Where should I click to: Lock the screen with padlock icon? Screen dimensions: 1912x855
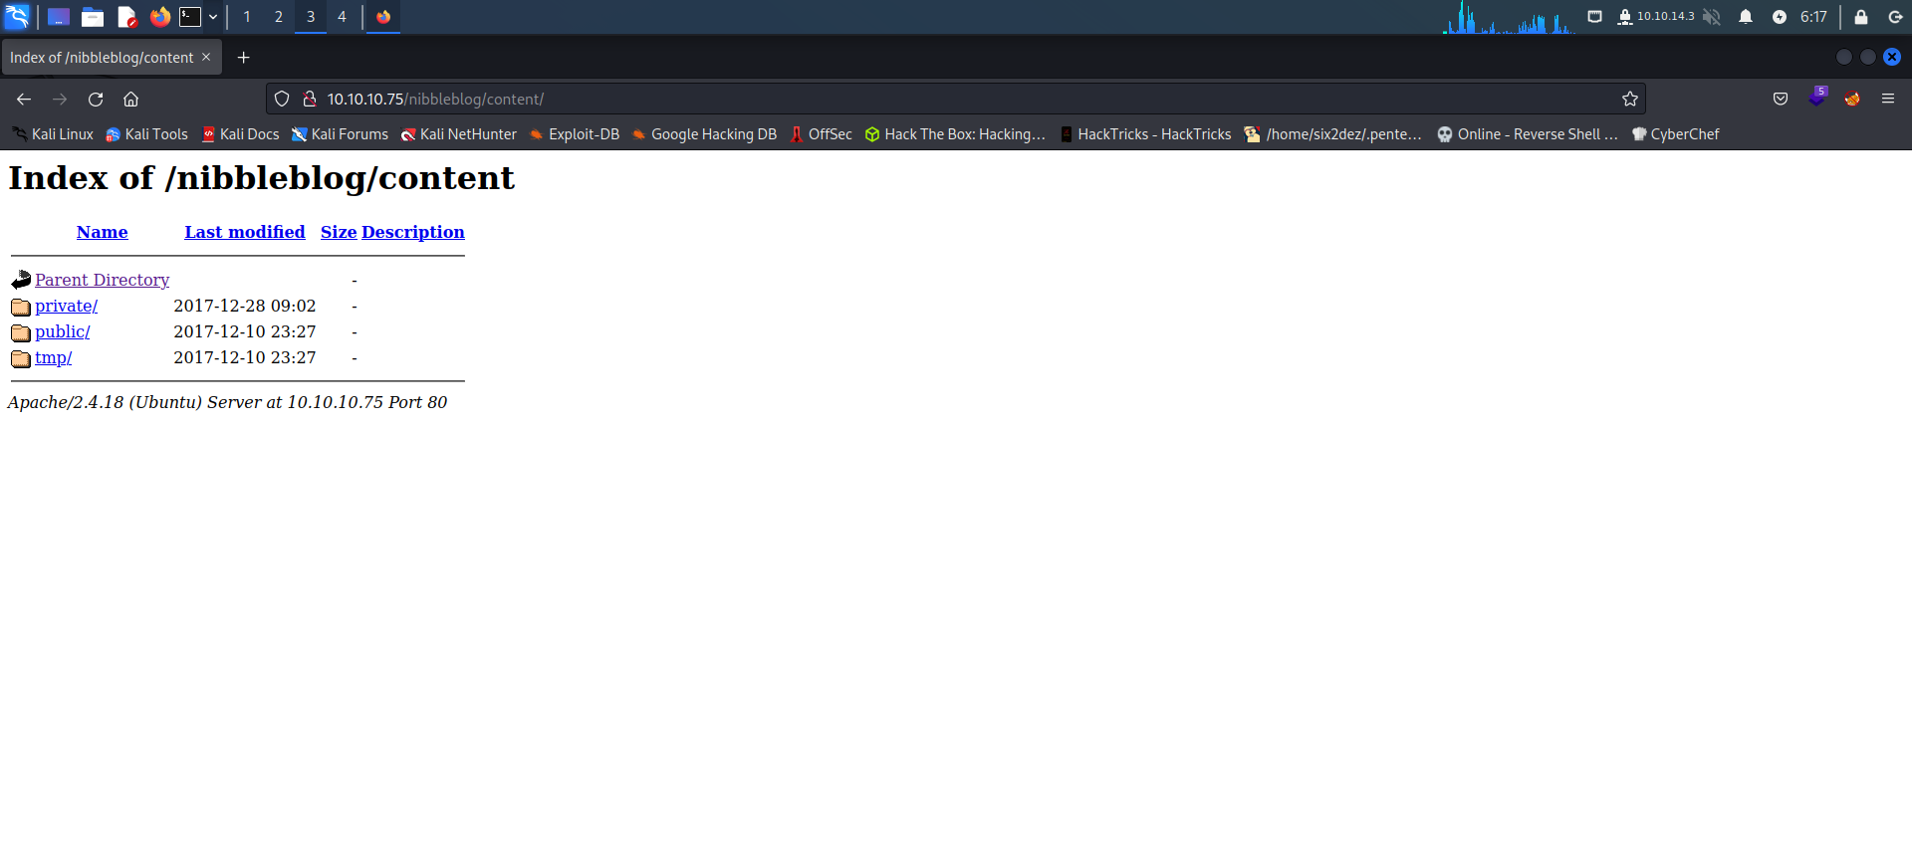tap(1860, 17)
